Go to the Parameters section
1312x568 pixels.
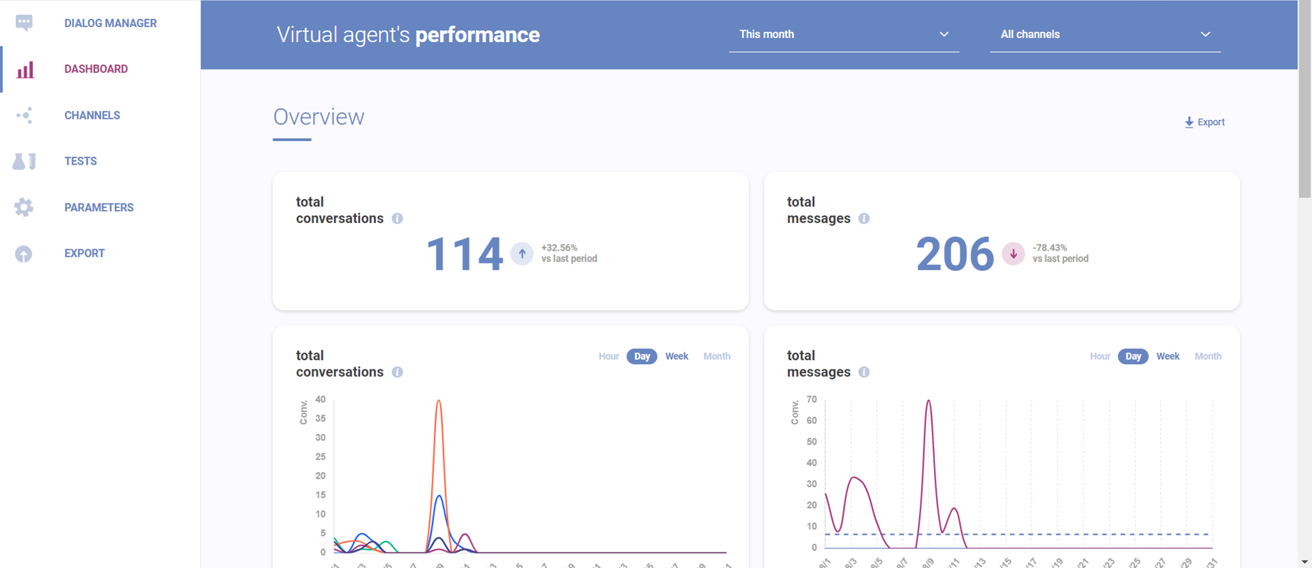(98, 207)
